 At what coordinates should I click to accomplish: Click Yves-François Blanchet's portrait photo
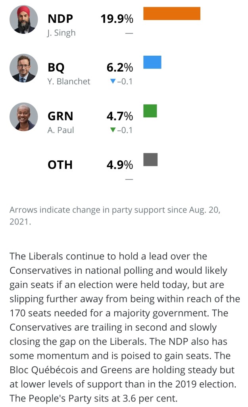pos(24,68)
